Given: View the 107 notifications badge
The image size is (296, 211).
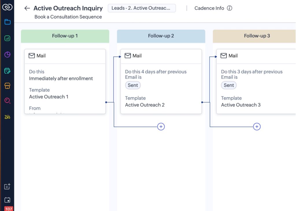Looking at the screenshot, I should 9,209.
